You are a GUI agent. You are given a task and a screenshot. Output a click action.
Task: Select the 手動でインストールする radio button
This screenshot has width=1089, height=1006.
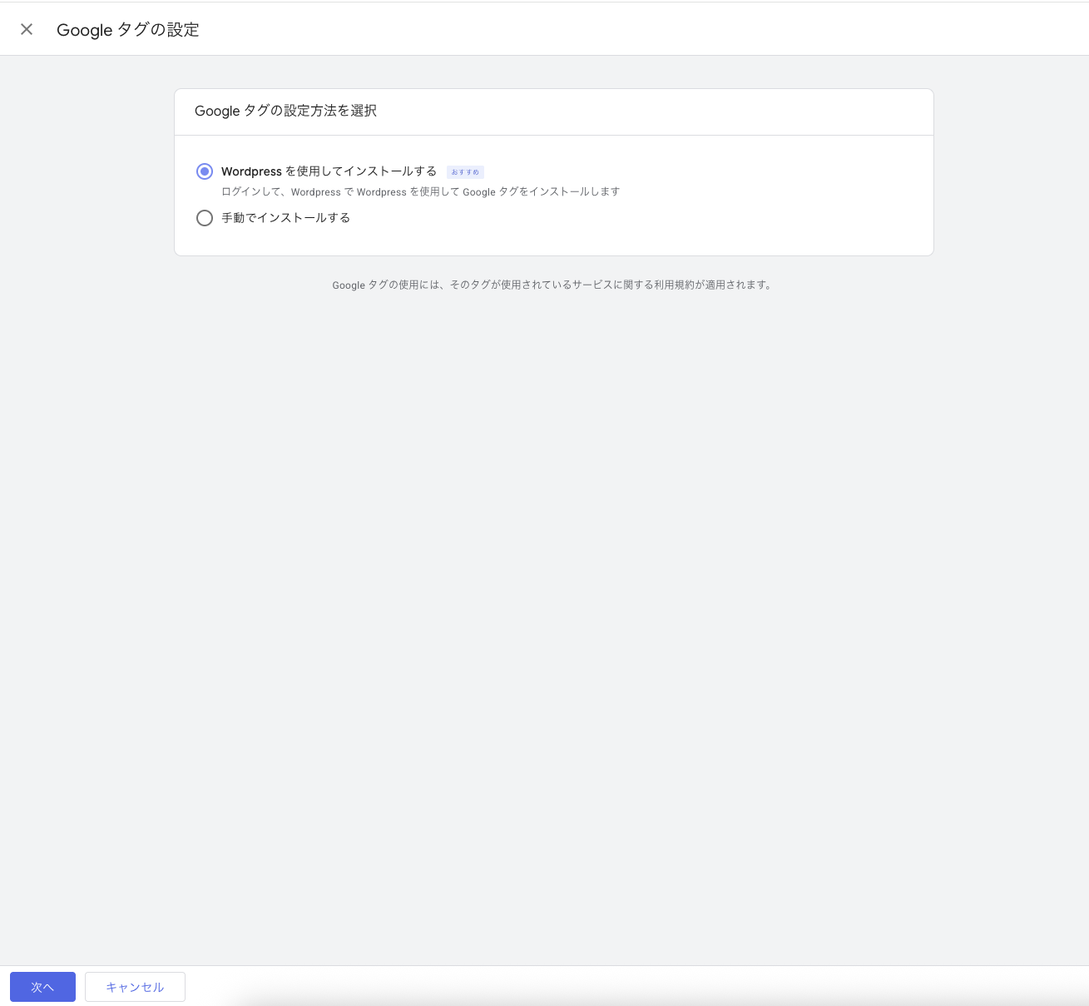(x=205, y=218)
